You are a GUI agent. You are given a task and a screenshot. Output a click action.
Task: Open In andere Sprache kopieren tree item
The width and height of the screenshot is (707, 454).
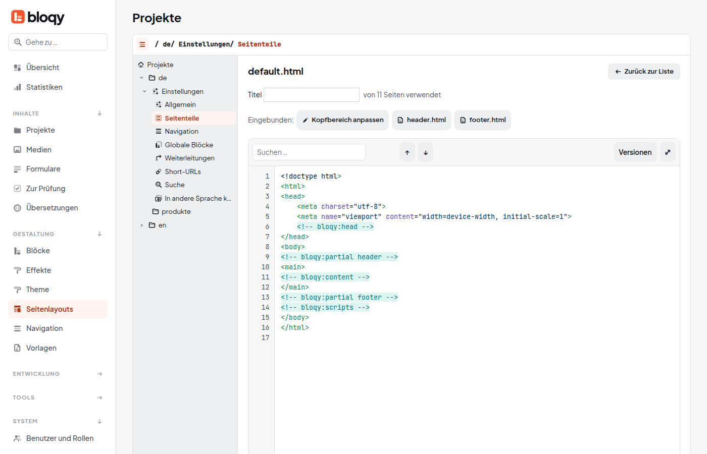click(194, 198)
